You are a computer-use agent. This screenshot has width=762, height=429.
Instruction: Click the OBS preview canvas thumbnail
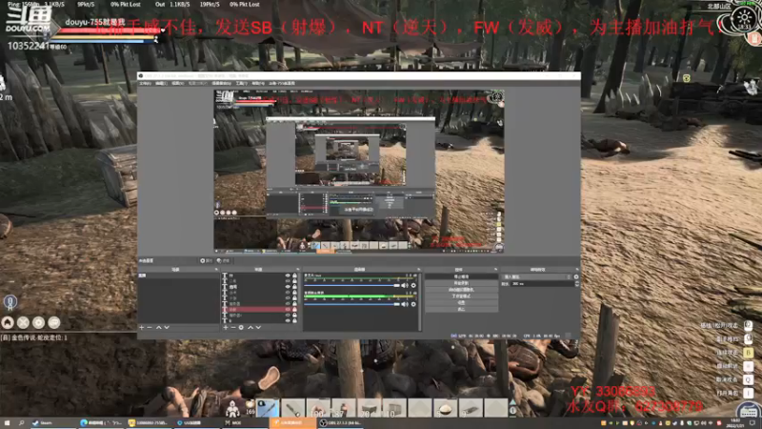click(359, 171)
